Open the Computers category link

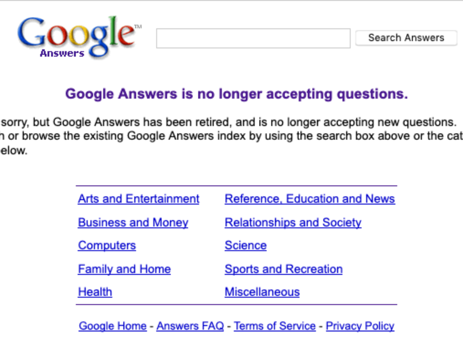[x=107, y=246]
